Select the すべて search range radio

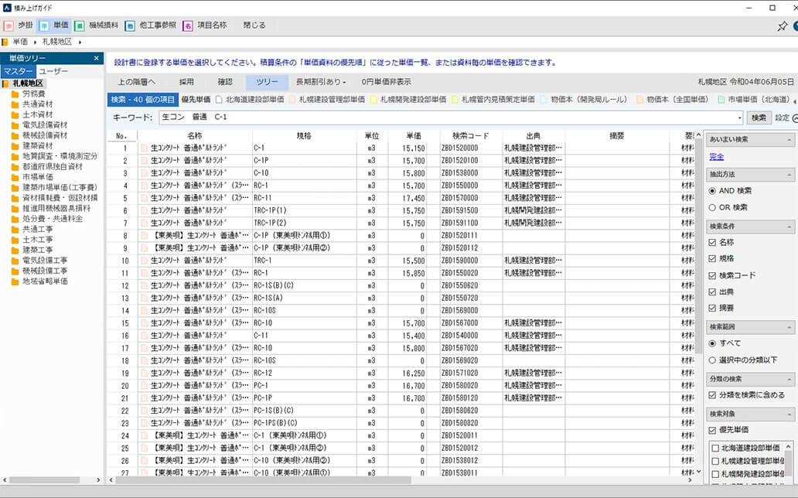[x=712, y=343]
